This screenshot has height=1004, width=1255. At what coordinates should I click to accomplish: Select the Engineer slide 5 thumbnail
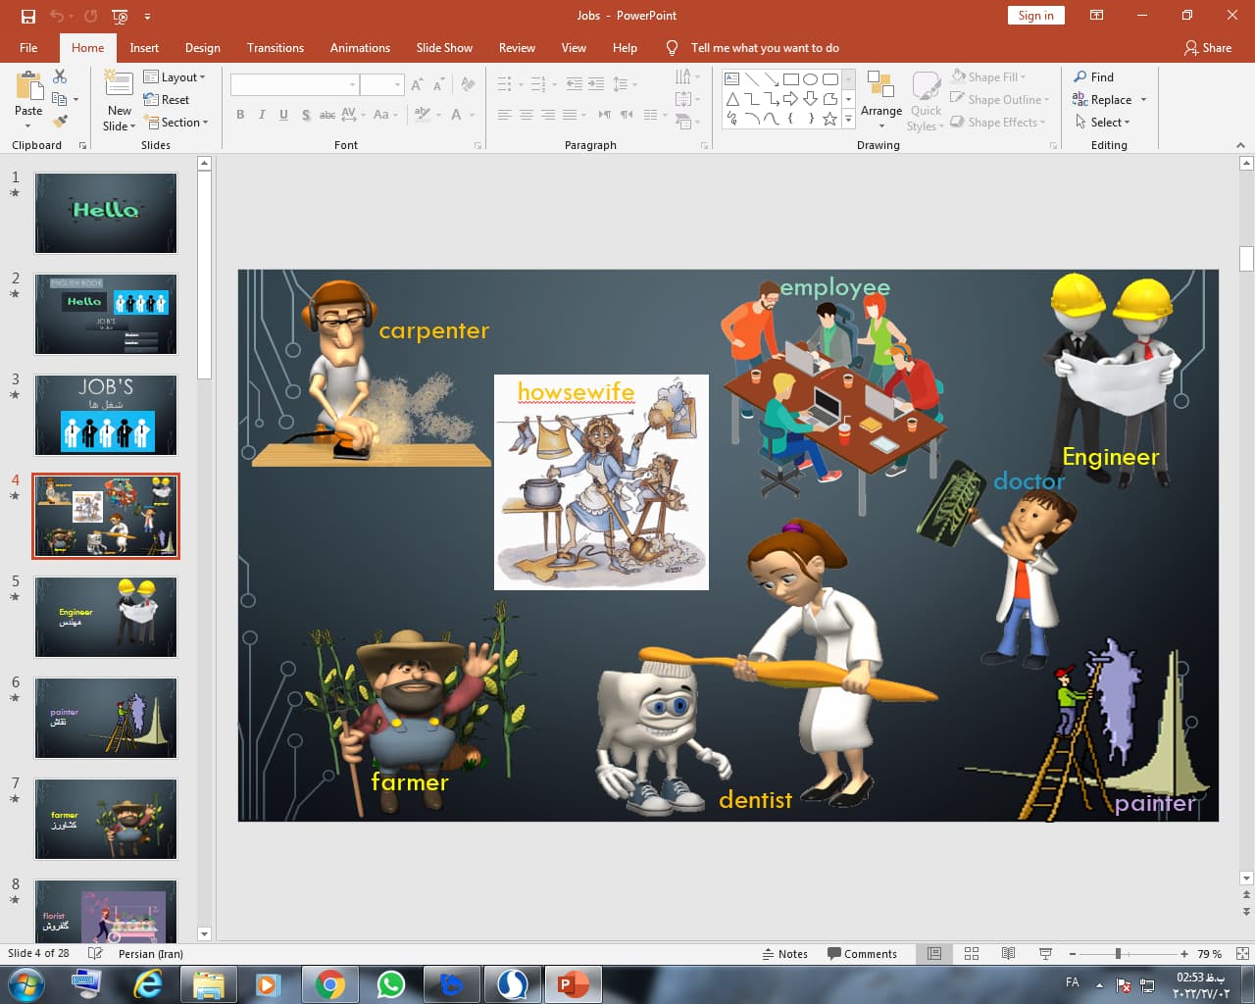(x=106, y=617)
